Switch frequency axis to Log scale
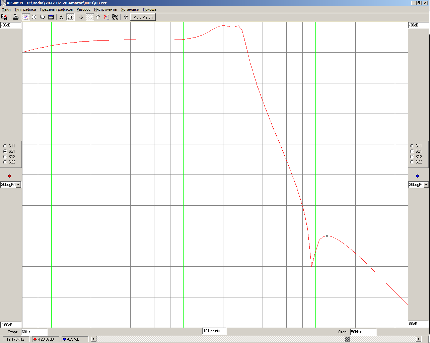 click(70, 17)
